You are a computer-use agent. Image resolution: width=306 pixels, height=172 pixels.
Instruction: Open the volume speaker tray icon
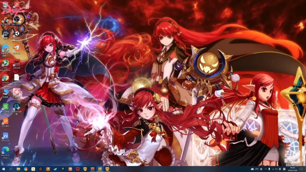277,169
